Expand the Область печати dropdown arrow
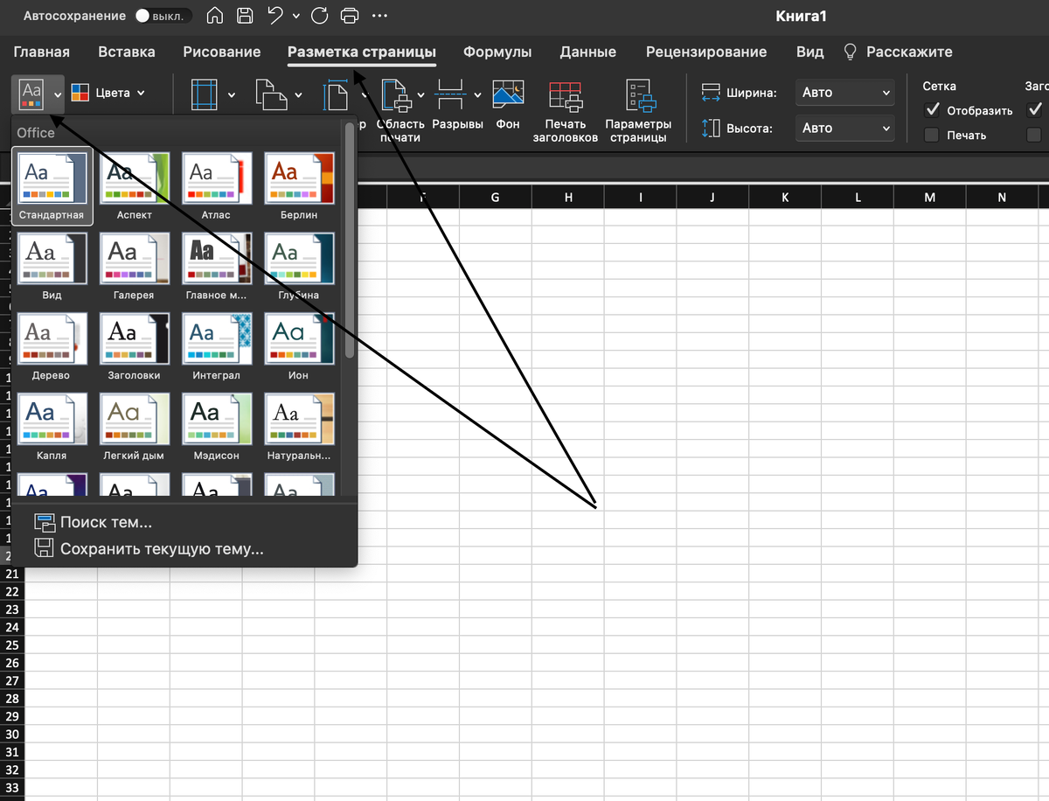The image size is (1049, 801). pos(420,94)
